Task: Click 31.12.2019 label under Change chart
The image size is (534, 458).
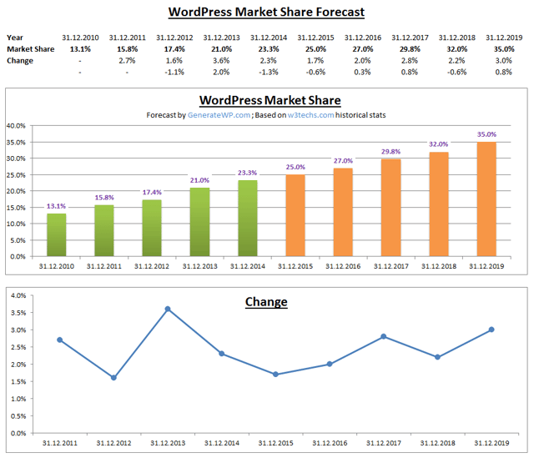Action: [491, 443]
